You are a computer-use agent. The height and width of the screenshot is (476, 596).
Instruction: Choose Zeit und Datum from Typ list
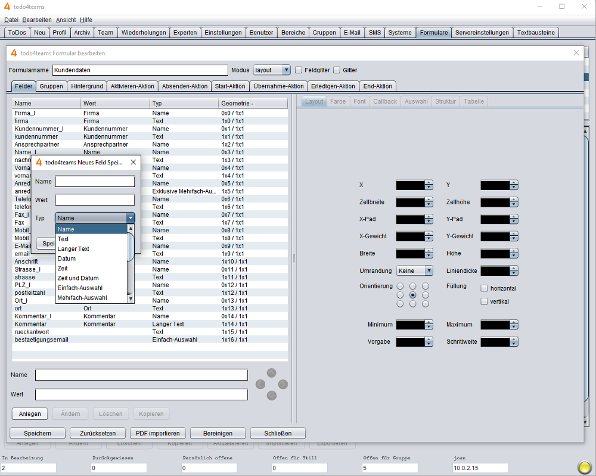pos(91,278)
